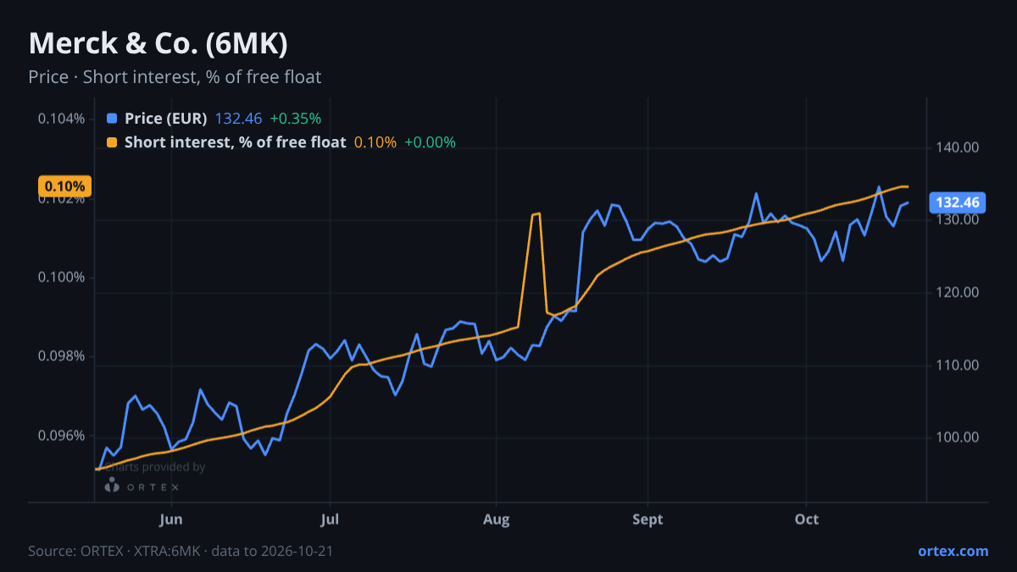The width and height of the screenshot is (1017, 572).
Task: Select the Jul label on the time axis
Action: click(331, 519)
